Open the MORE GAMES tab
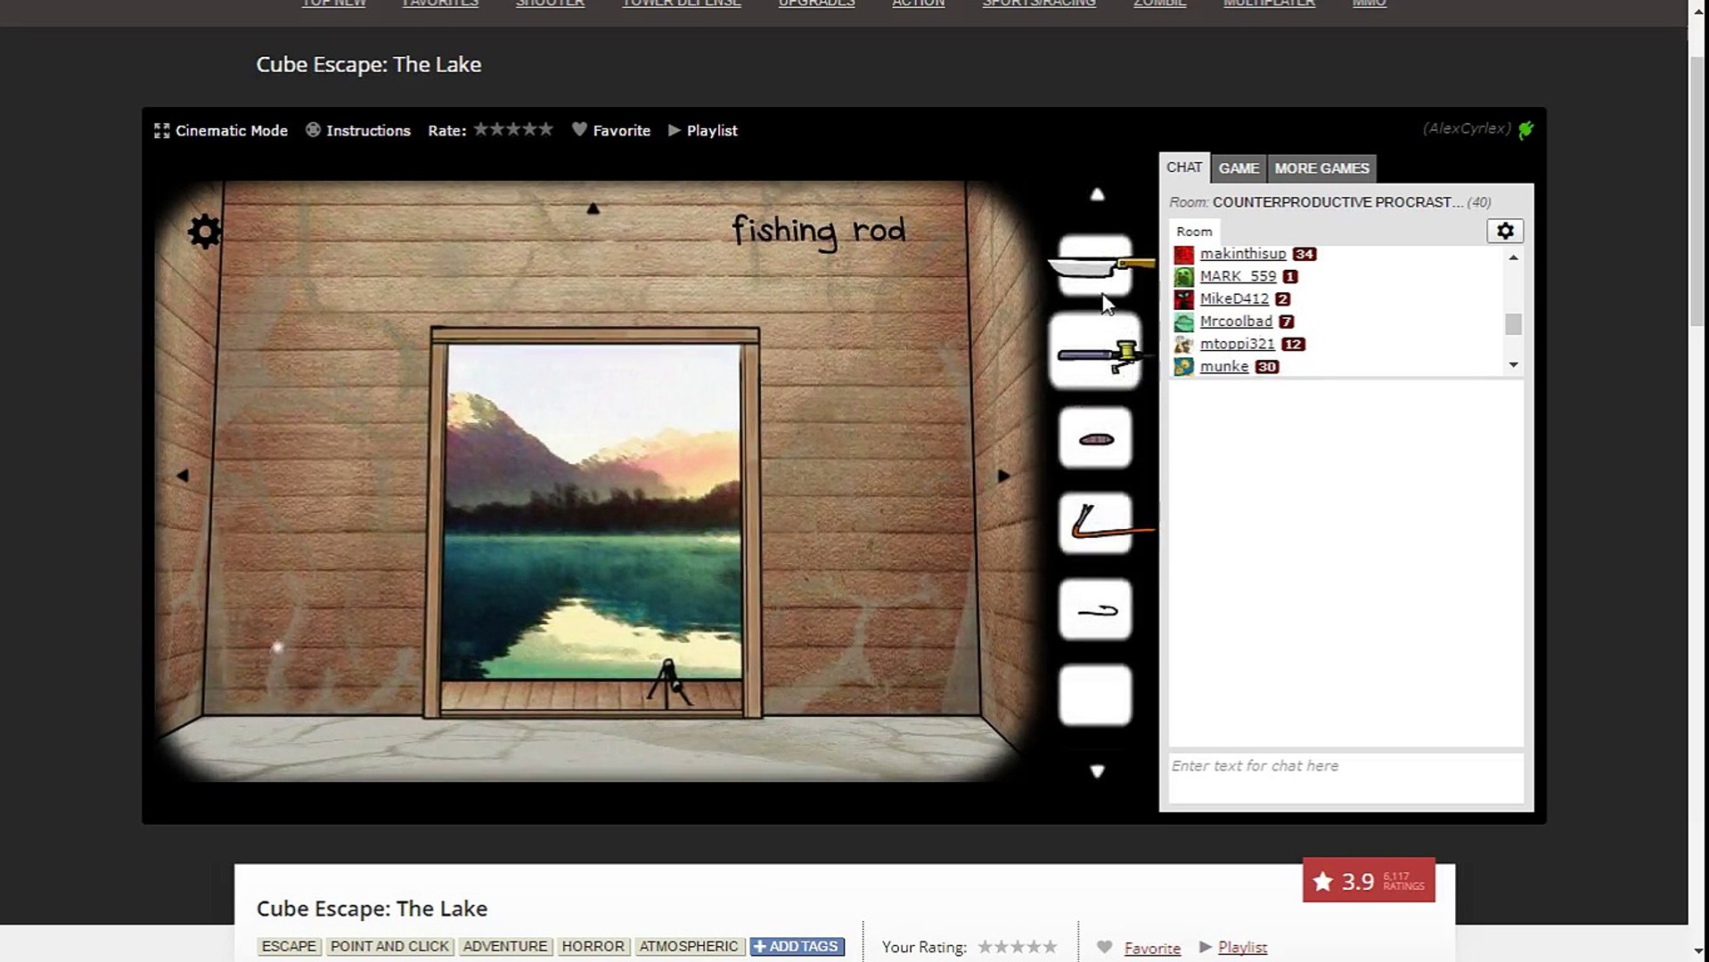The height and width of the screenshot is (962, 1709). point(1321,168)
